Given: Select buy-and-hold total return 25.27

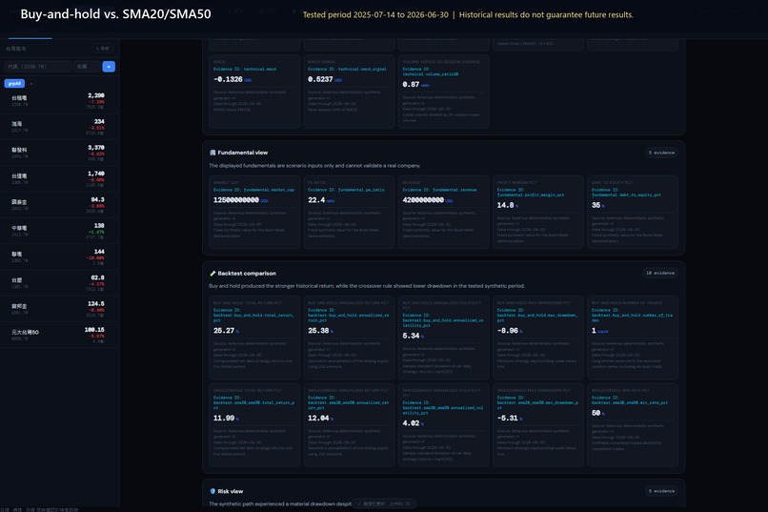Looking at the screenshot, I should tap(224, 331).
